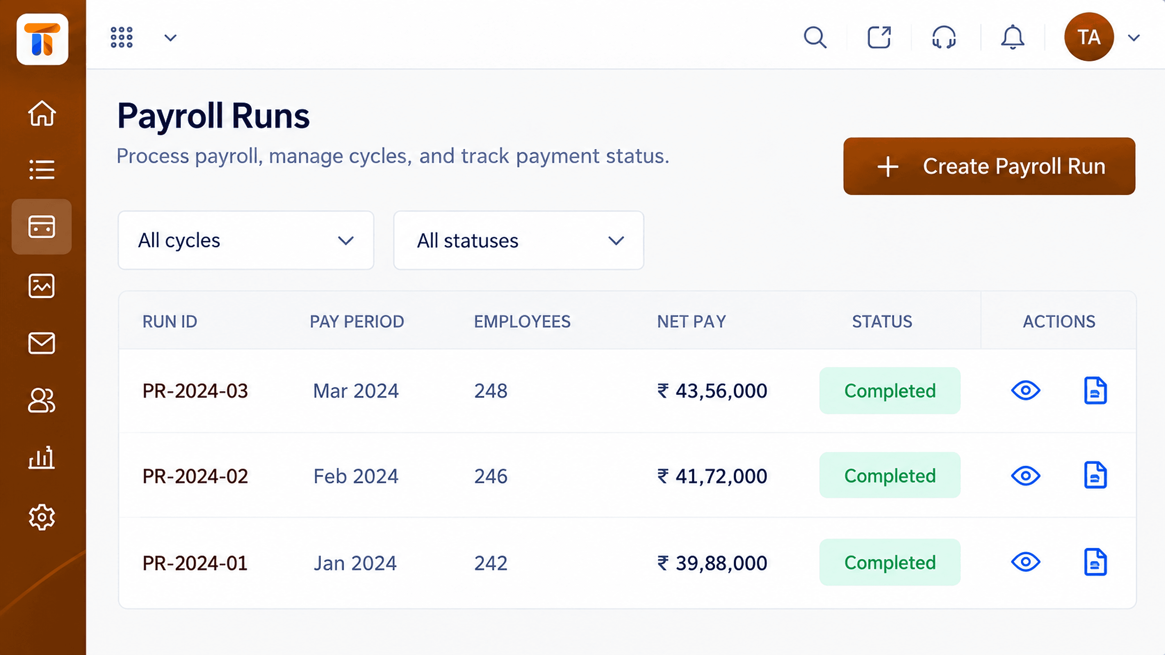Click the Create Payroll Run button

[989, 166]
